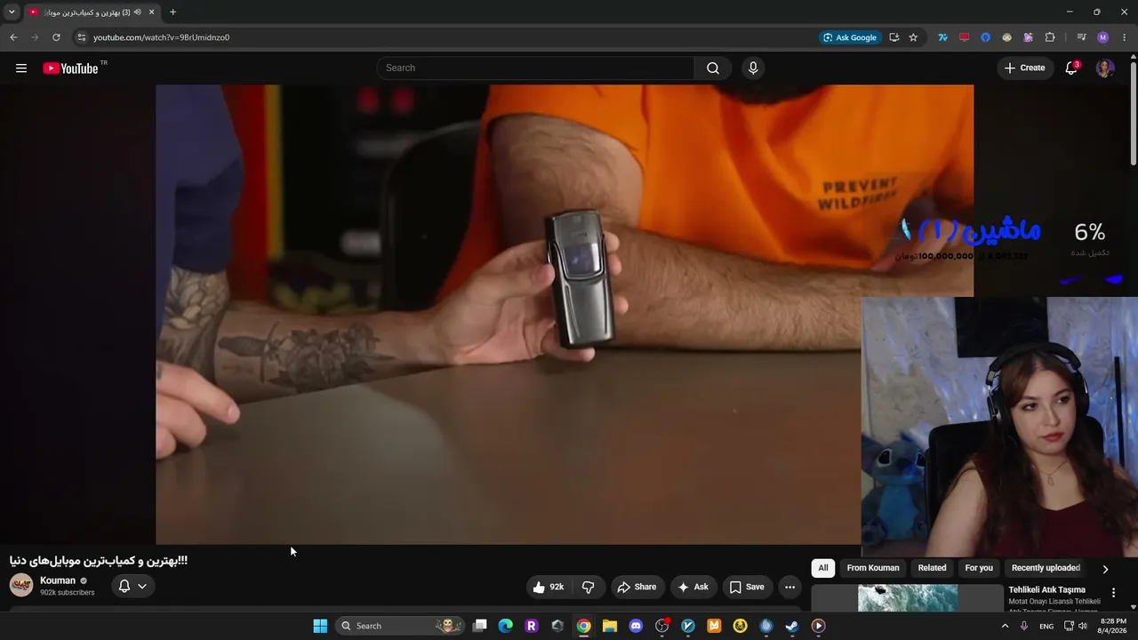Click the Ask button

[693, 587]
